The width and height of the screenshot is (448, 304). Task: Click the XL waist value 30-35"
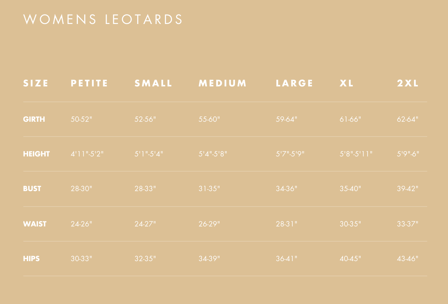350,224
